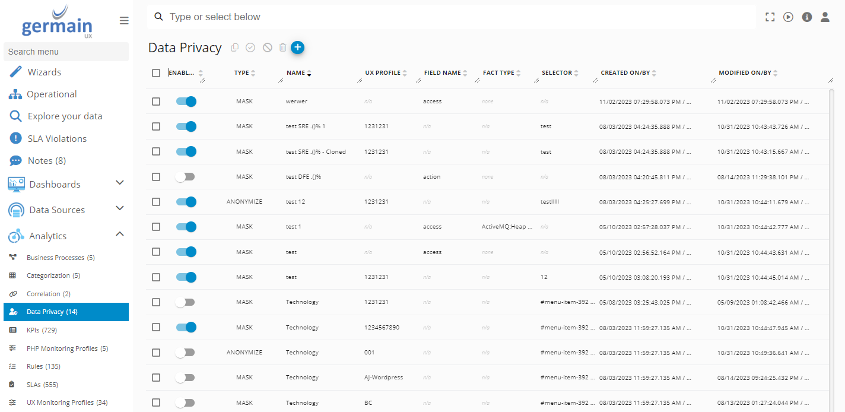
Task: Enable the toggle for test DFE row
Action: point(185,177)
